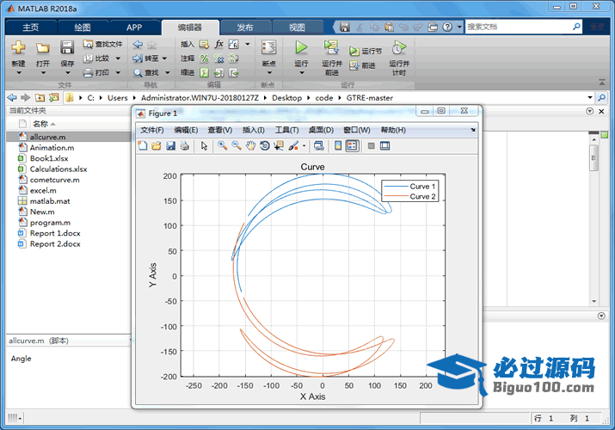Image resolution: width=615 pixels, height=430 pixels.
Task: Switch to the APP tab
Action: point(134,27)
